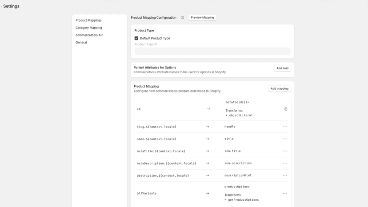Click the description.${context.locale} source text

click(163, 175)
